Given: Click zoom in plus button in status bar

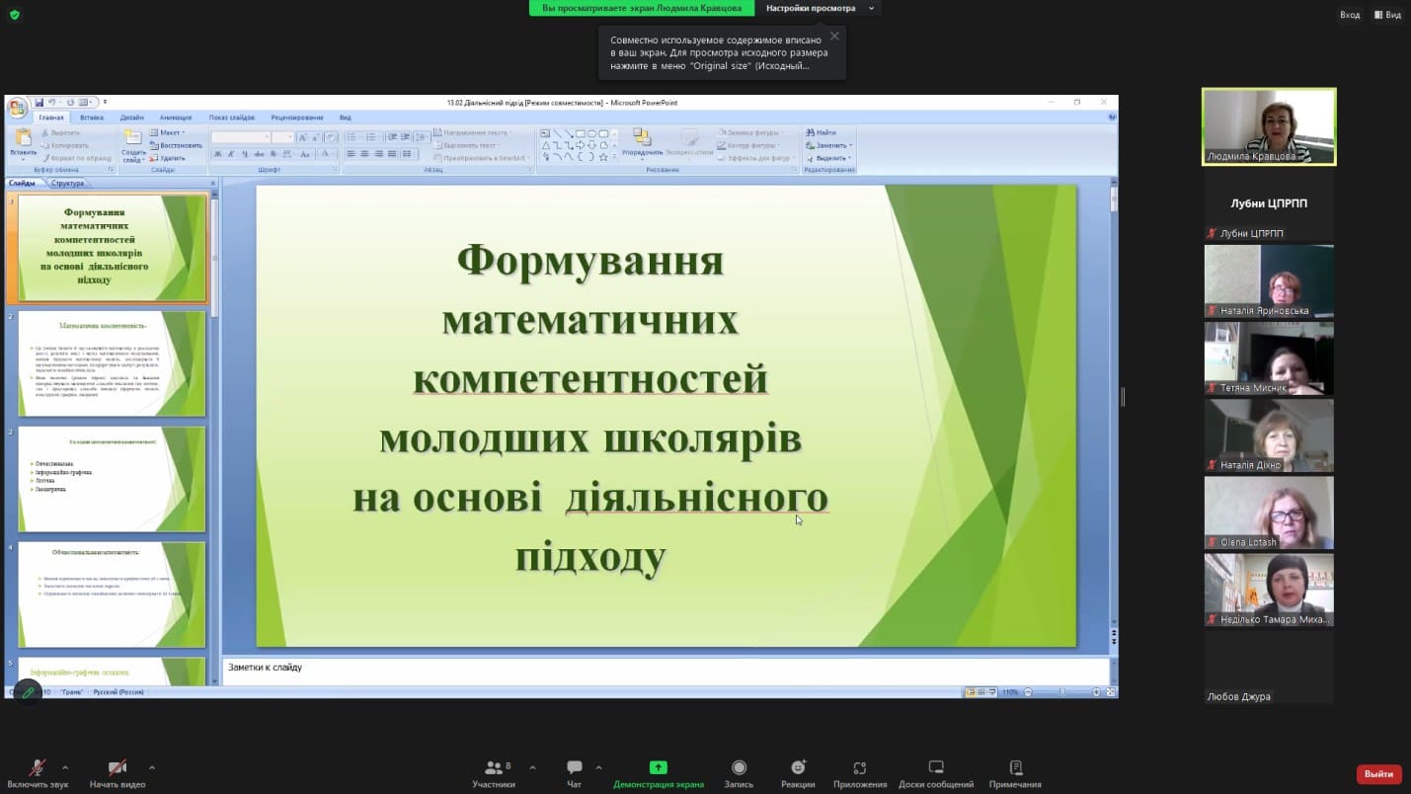Looking at the screenshot, I should [x=1096, y=692].
